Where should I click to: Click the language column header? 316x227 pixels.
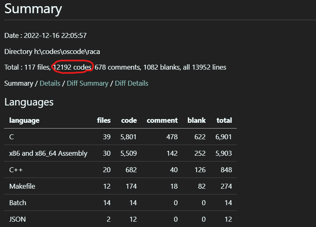[24, 120]
